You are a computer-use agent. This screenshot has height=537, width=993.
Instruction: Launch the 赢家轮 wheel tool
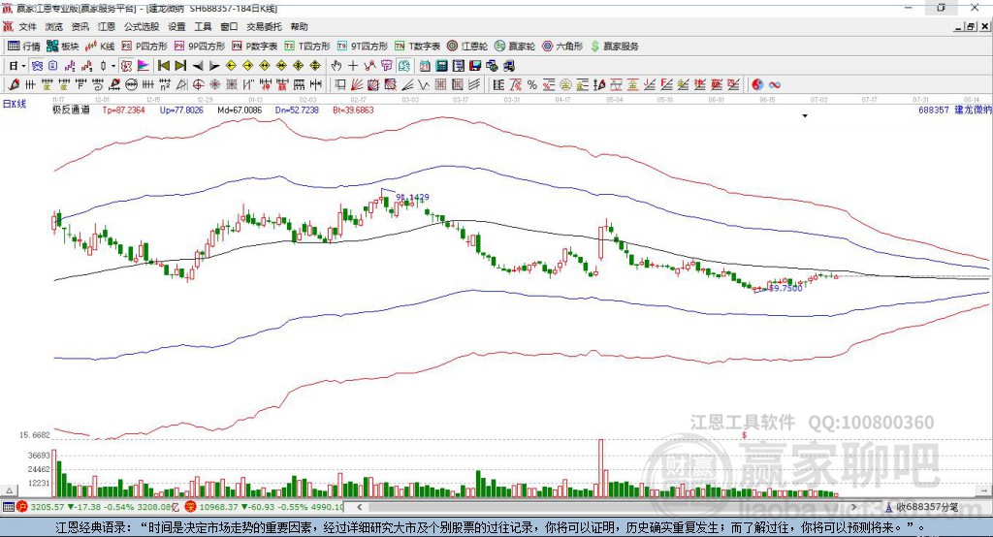(x=515, y=47)
